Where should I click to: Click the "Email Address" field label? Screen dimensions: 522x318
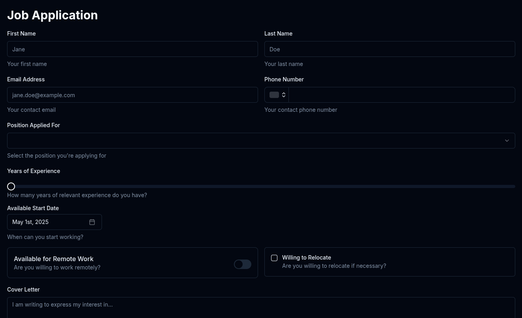point(26,79)
